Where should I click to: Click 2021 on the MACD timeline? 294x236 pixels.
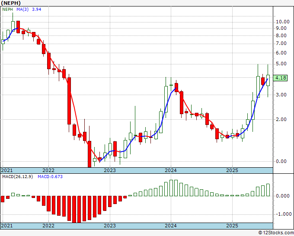coord(7,226)
